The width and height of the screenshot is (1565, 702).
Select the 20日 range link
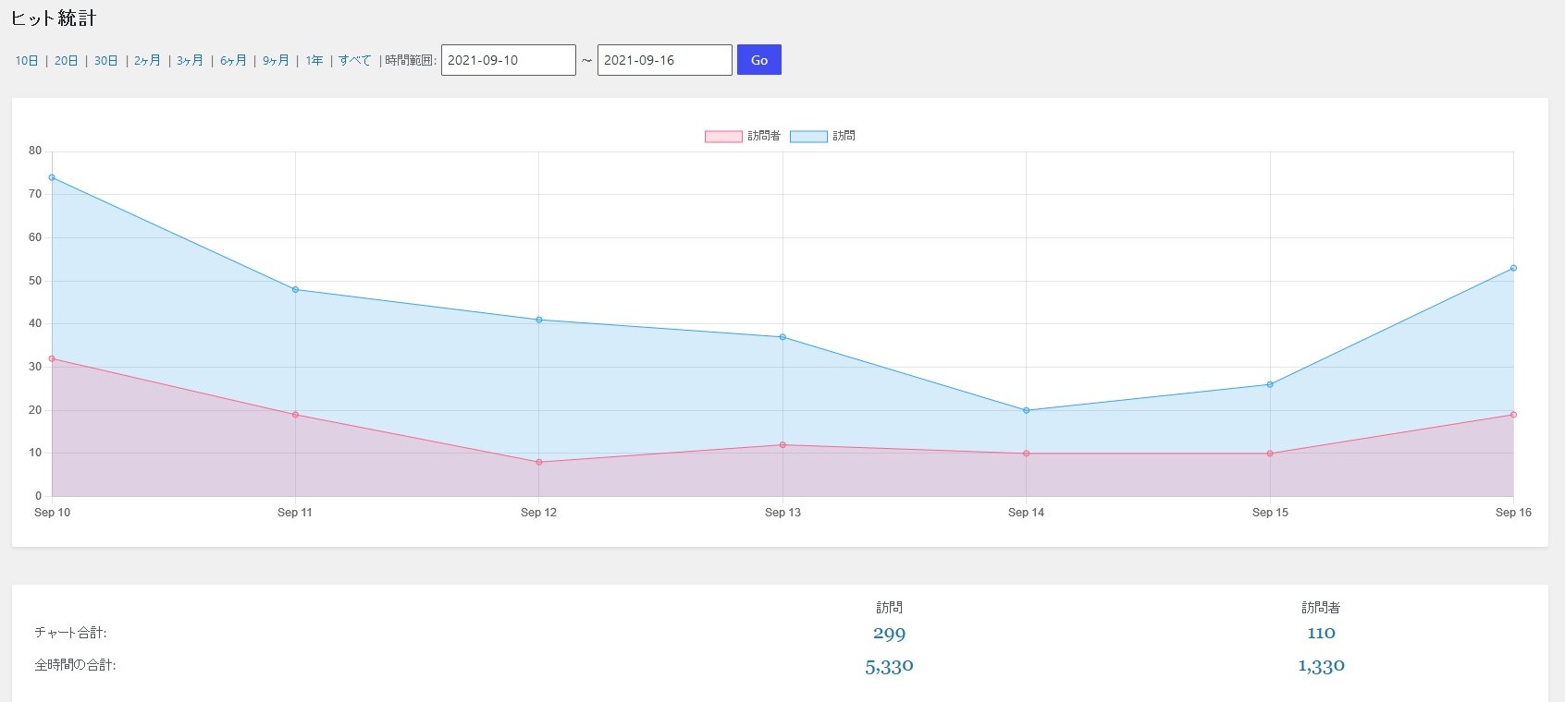click(x=66, y=61)
